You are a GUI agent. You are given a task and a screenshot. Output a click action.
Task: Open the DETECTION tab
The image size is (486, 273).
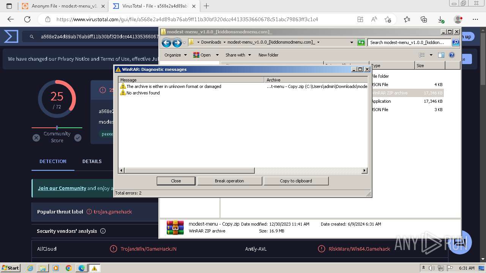point(53,162)
